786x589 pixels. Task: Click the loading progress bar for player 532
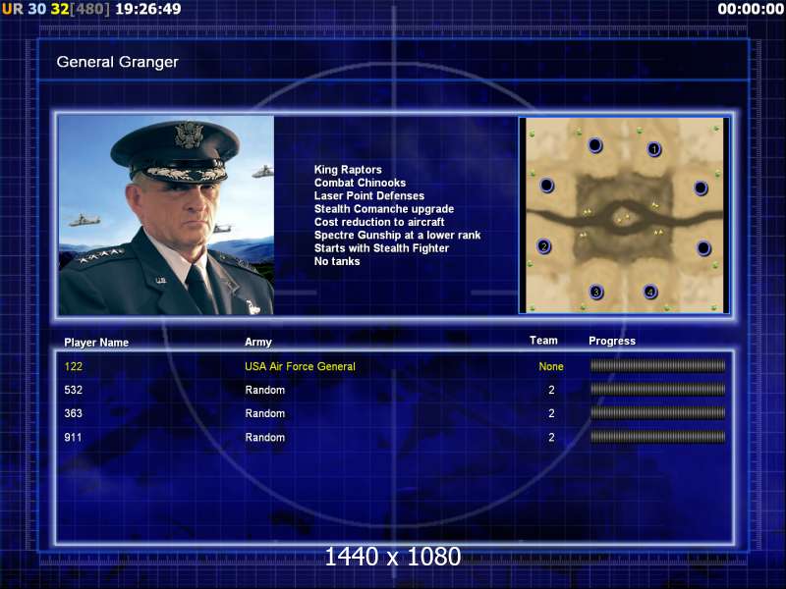tap(657, 389)
